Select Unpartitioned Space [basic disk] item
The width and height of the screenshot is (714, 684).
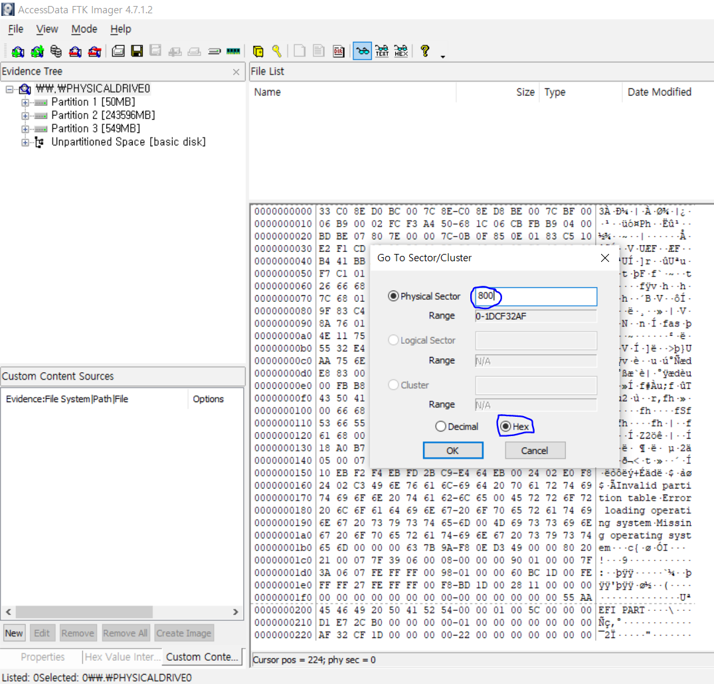click(128, 142)
